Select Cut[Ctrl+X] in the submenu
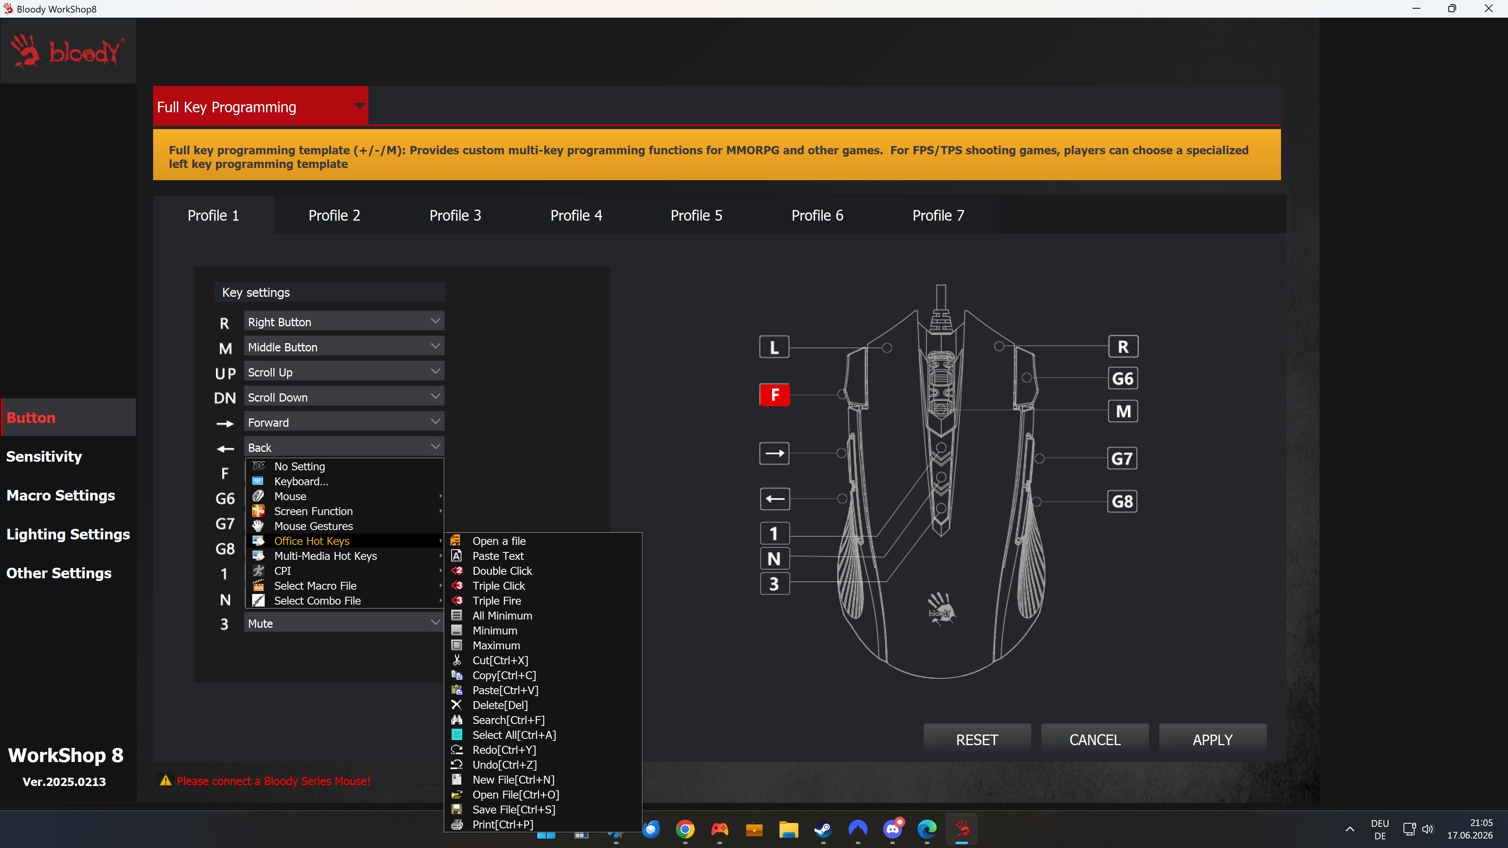 [x=543, y=660]
